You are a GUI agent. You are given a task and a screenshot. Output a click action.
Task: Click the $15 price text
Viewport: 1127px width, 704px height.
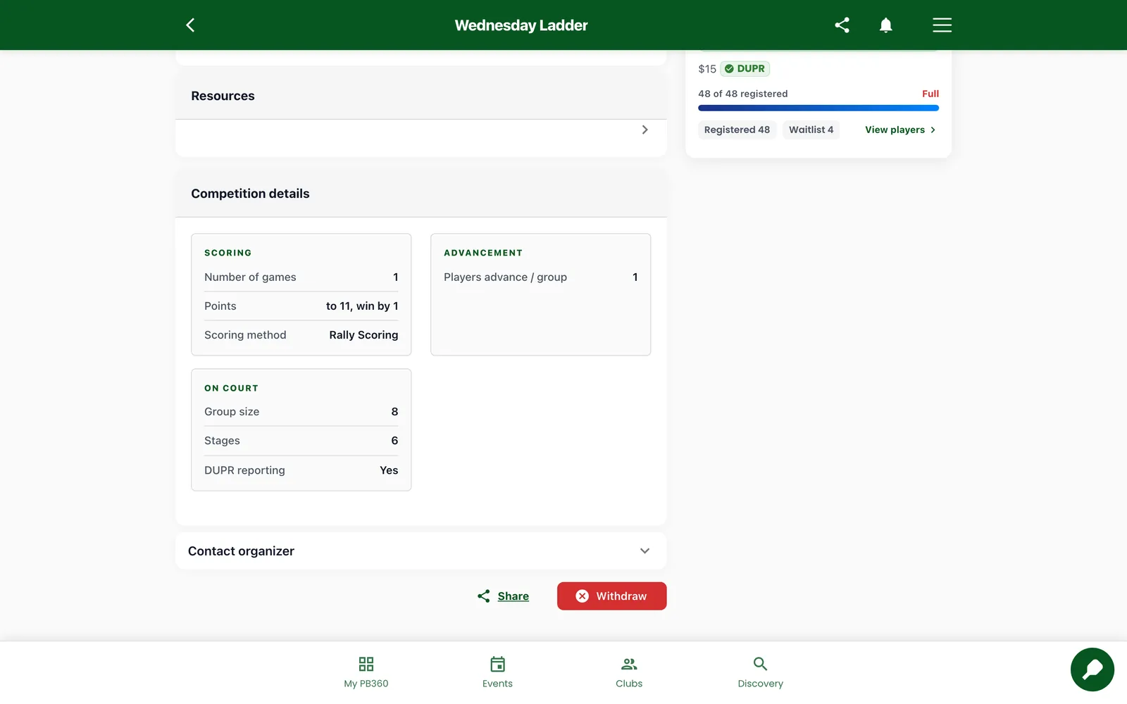[x=707, y=69]
